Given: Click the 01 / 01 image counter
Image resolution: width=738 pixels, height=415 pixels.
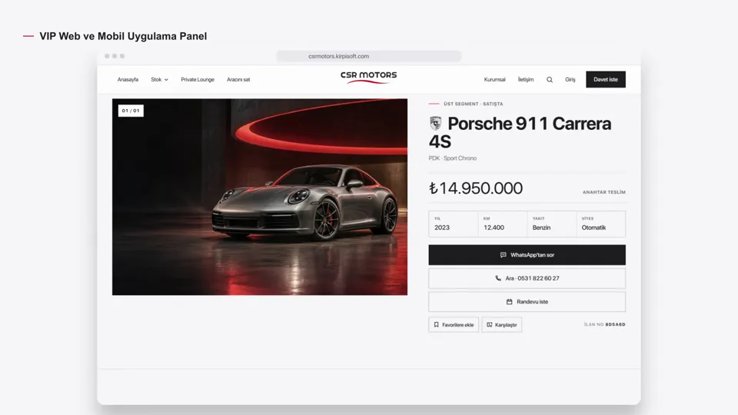Looking at the screenshot, I should coord(131,111).
